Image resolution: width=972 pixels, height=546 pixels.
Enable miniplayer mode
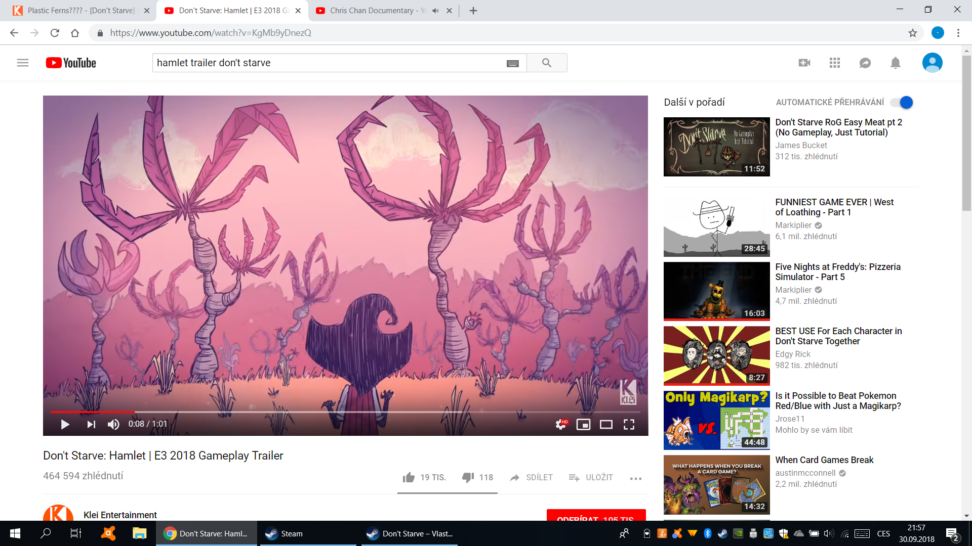(x=583, y=425)
